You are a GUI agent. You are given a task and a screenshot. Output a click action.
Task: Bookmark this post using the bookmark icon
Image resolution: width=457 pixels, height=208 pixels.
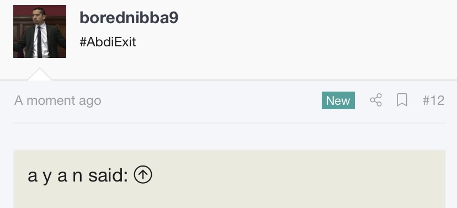402,100
